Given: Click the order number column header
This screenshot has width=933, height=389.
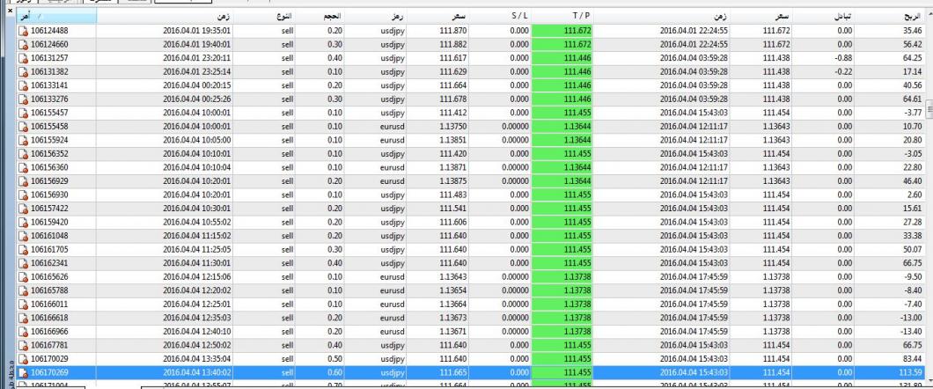Looking at the screenshot, I should [53, 16].
